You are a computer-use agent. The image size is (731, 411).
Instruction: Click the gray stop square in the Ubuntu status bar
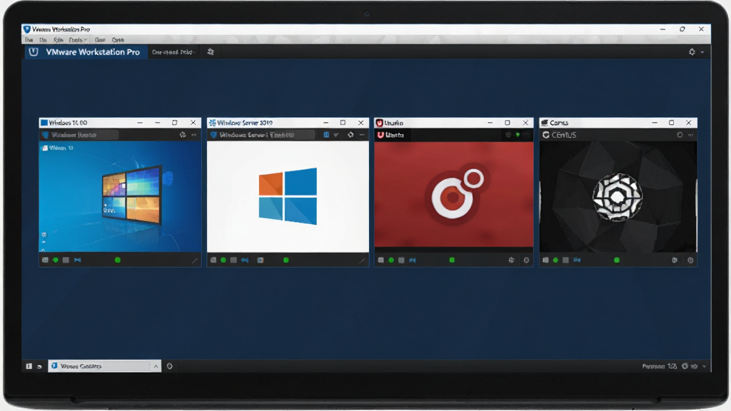pyautogui.click(x=401, y=260)
